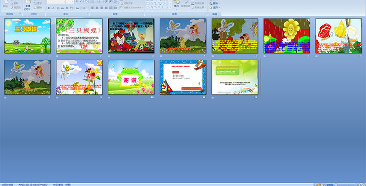Switch to Normal view in status bar

[x=317, y=185]
